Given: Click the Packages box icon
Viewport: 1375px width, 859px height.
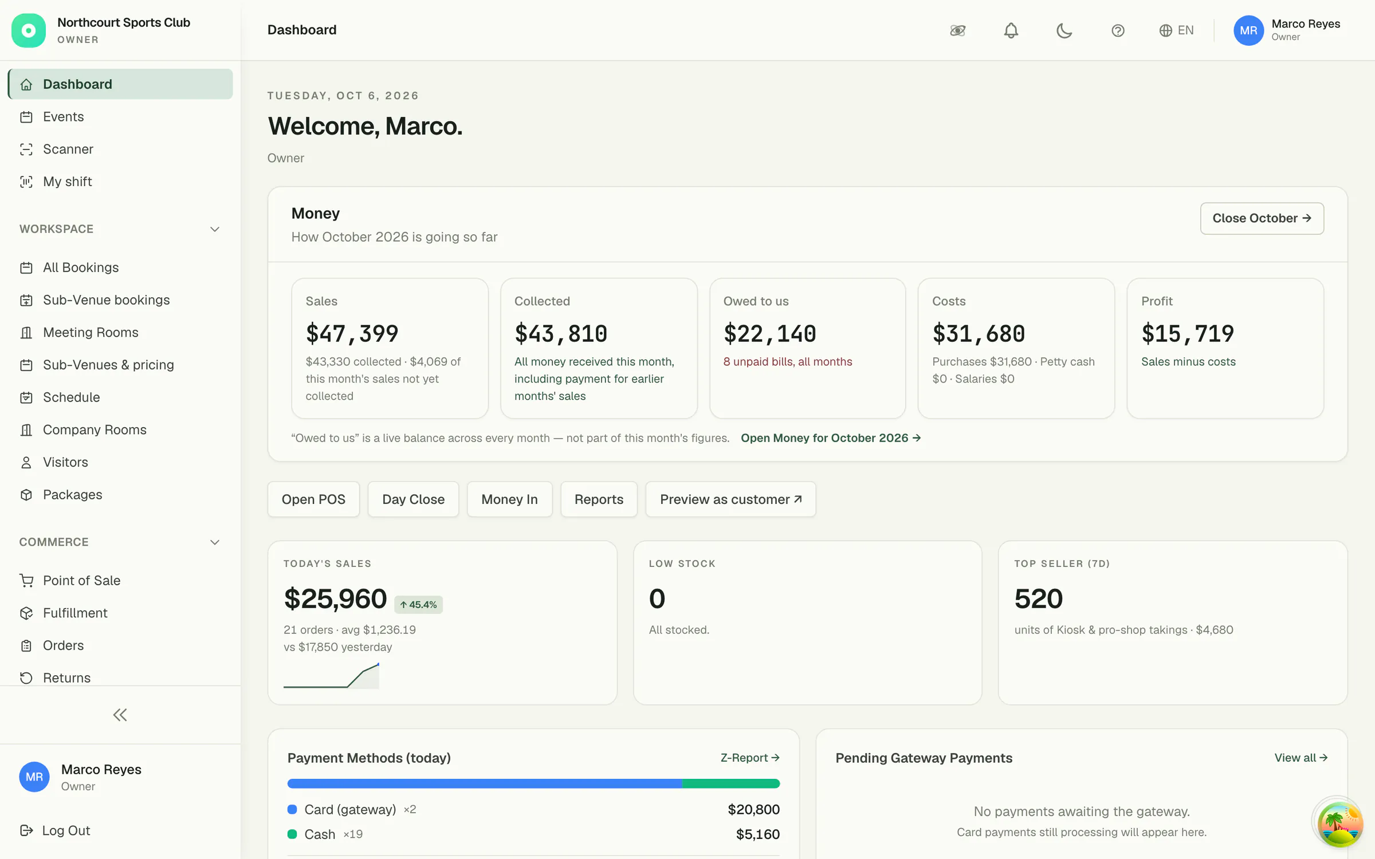Looking at the screenshot, I should click(26, 495).
